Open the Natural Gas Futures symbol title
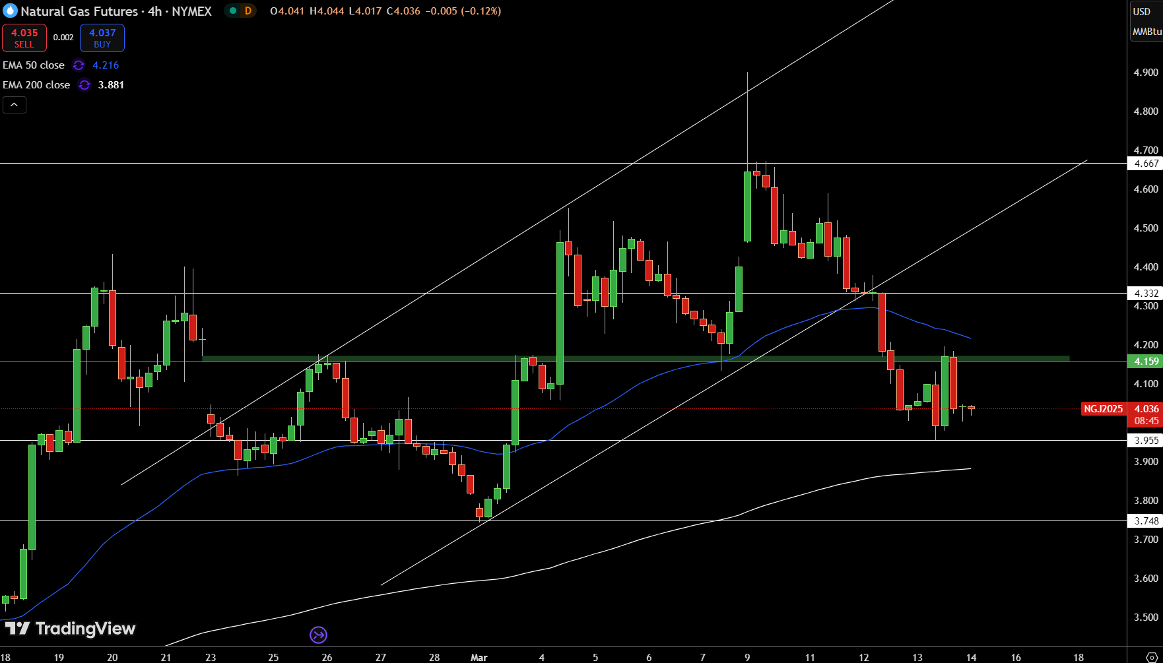 tap(116, 11)
